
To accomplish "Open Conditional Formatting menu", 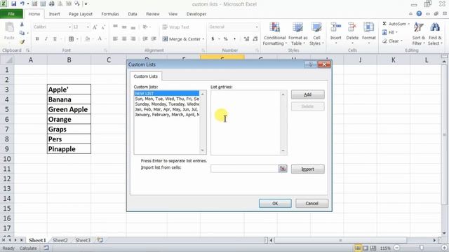I will (x=274, y=34).
